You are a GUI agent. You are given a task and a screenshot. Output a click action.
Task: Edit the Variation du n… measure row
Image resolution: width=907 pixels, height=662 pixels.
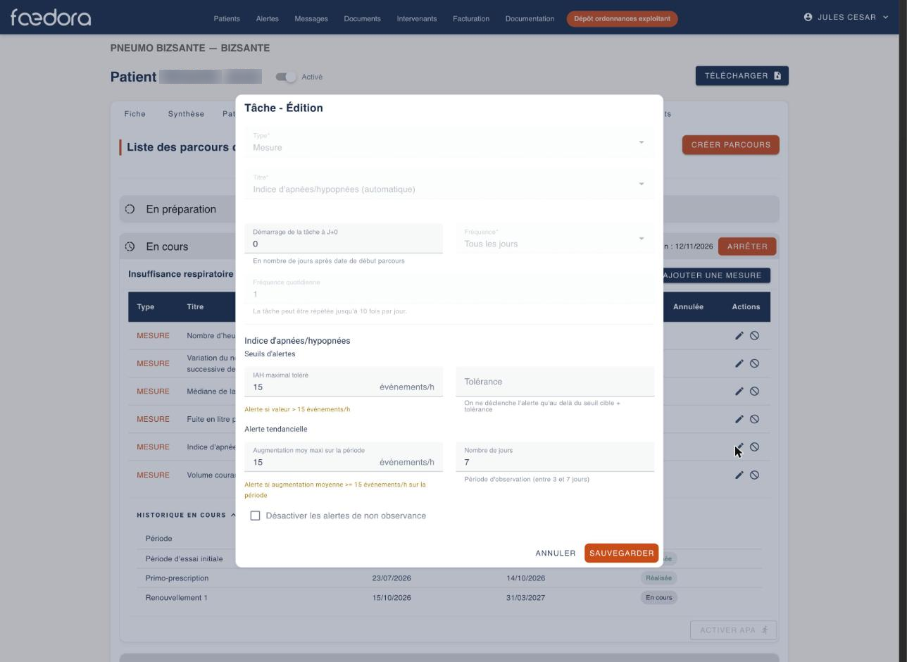pos(739,363)
